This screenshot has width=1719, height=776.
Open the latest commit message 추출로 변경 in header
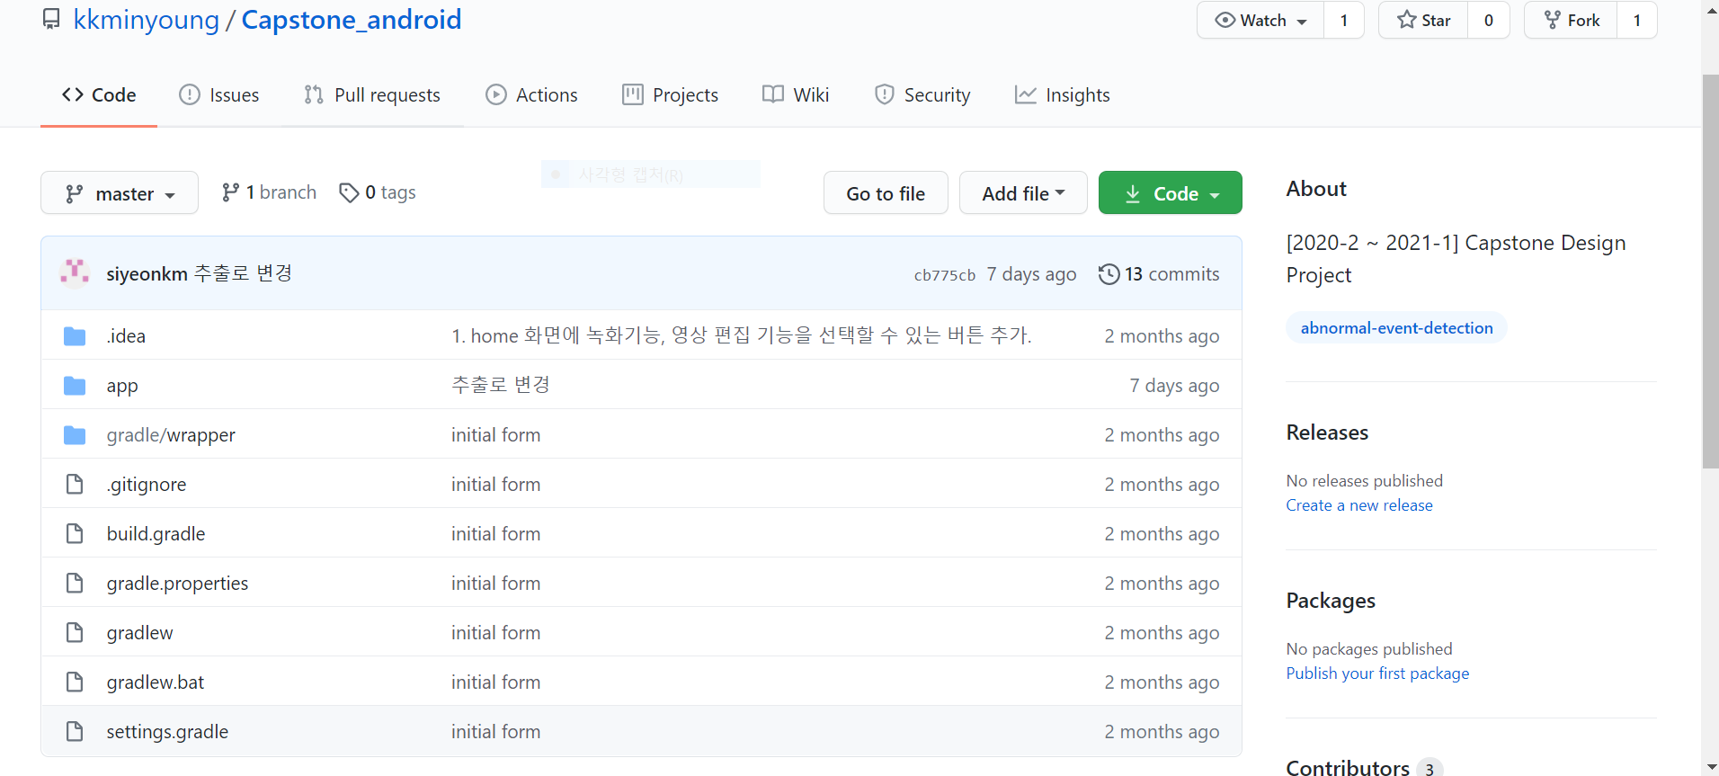[244, 273]
